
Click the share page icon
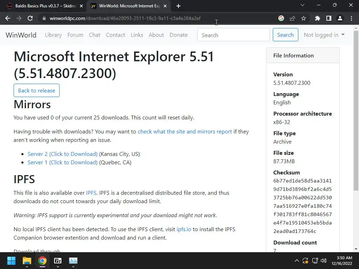[292, 18]
